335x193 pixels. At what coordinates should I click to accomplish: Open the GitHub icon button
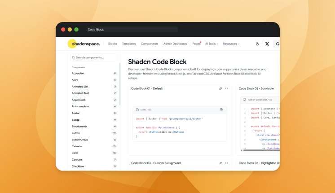278,44
